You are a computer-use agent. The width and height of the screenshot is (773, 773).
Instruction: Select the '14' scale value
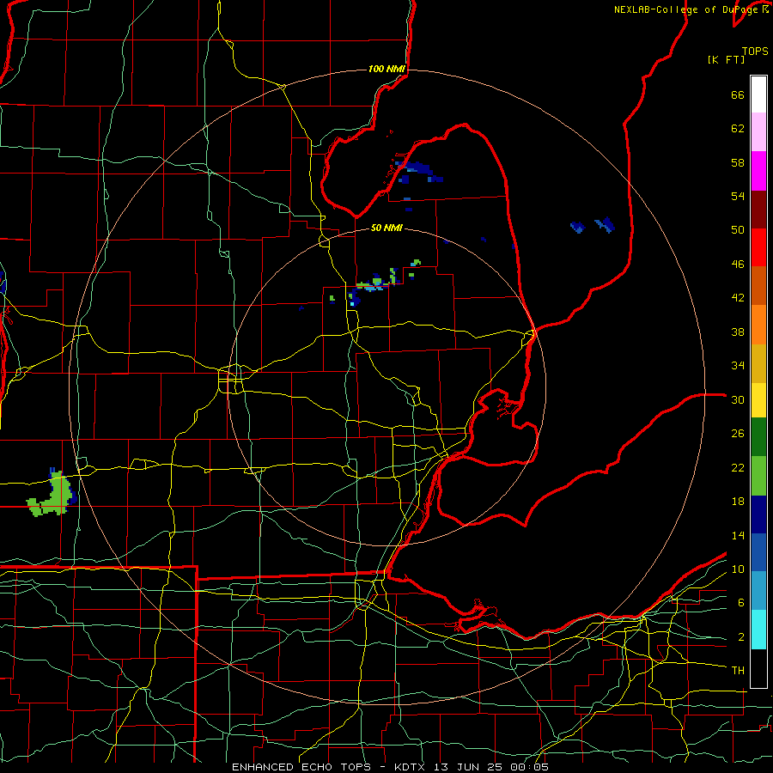tap(738, 535)
